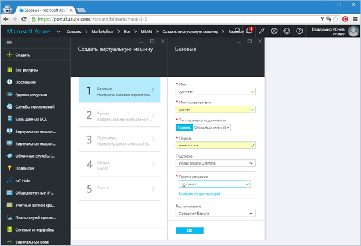
Task: Bookmark page with star icon
Action: pos(336,19)
